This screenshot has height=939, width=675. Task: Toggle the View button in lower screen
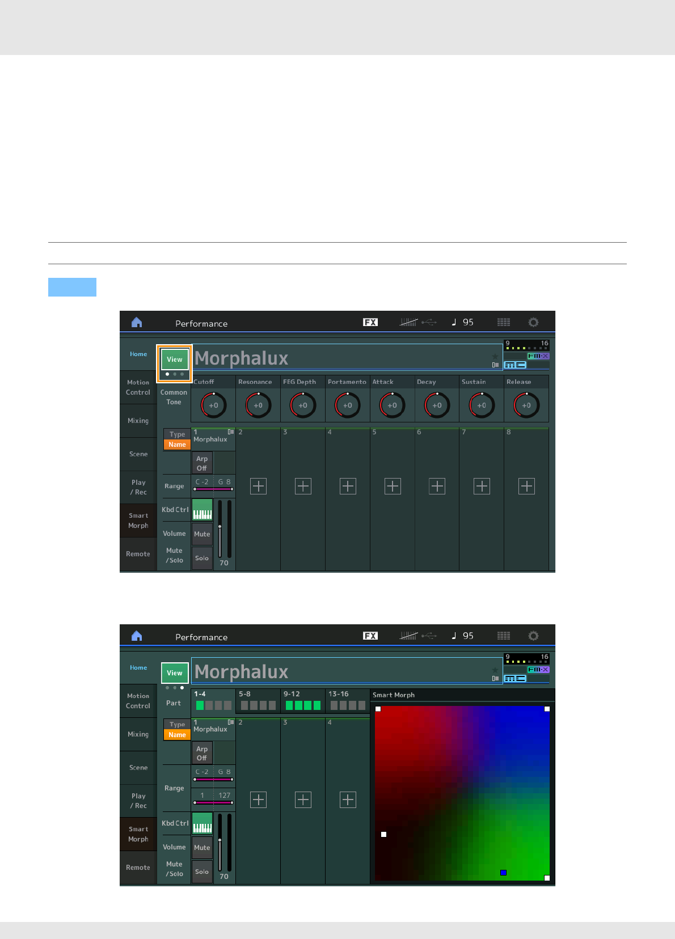pos(175,673)
